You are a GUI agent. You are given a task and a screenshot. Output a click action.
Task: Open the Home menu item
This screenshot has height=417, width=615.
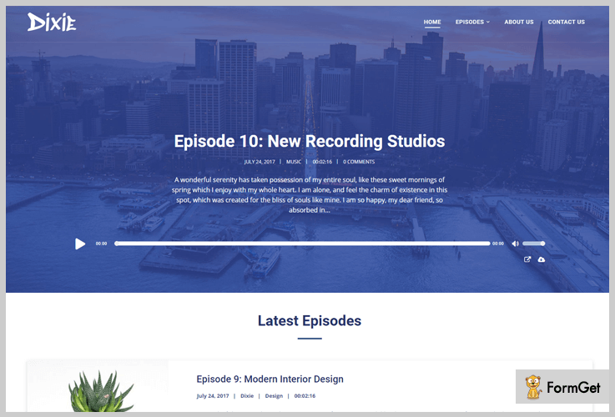pyautogui.click(x=432, y=22)
